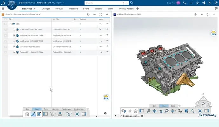
Task: Click the robot view compass in 3D Compose
Action: [203, 102]
